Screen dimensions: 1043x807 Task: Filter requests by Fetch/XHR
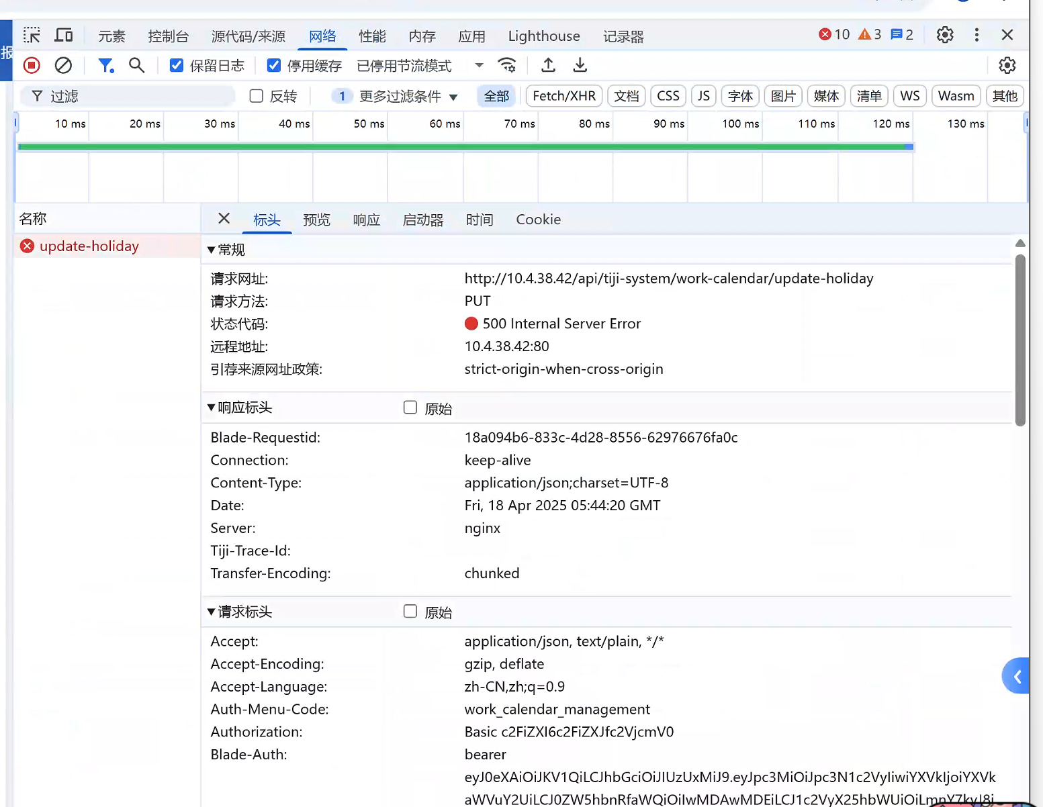click(x=564, y=96)
